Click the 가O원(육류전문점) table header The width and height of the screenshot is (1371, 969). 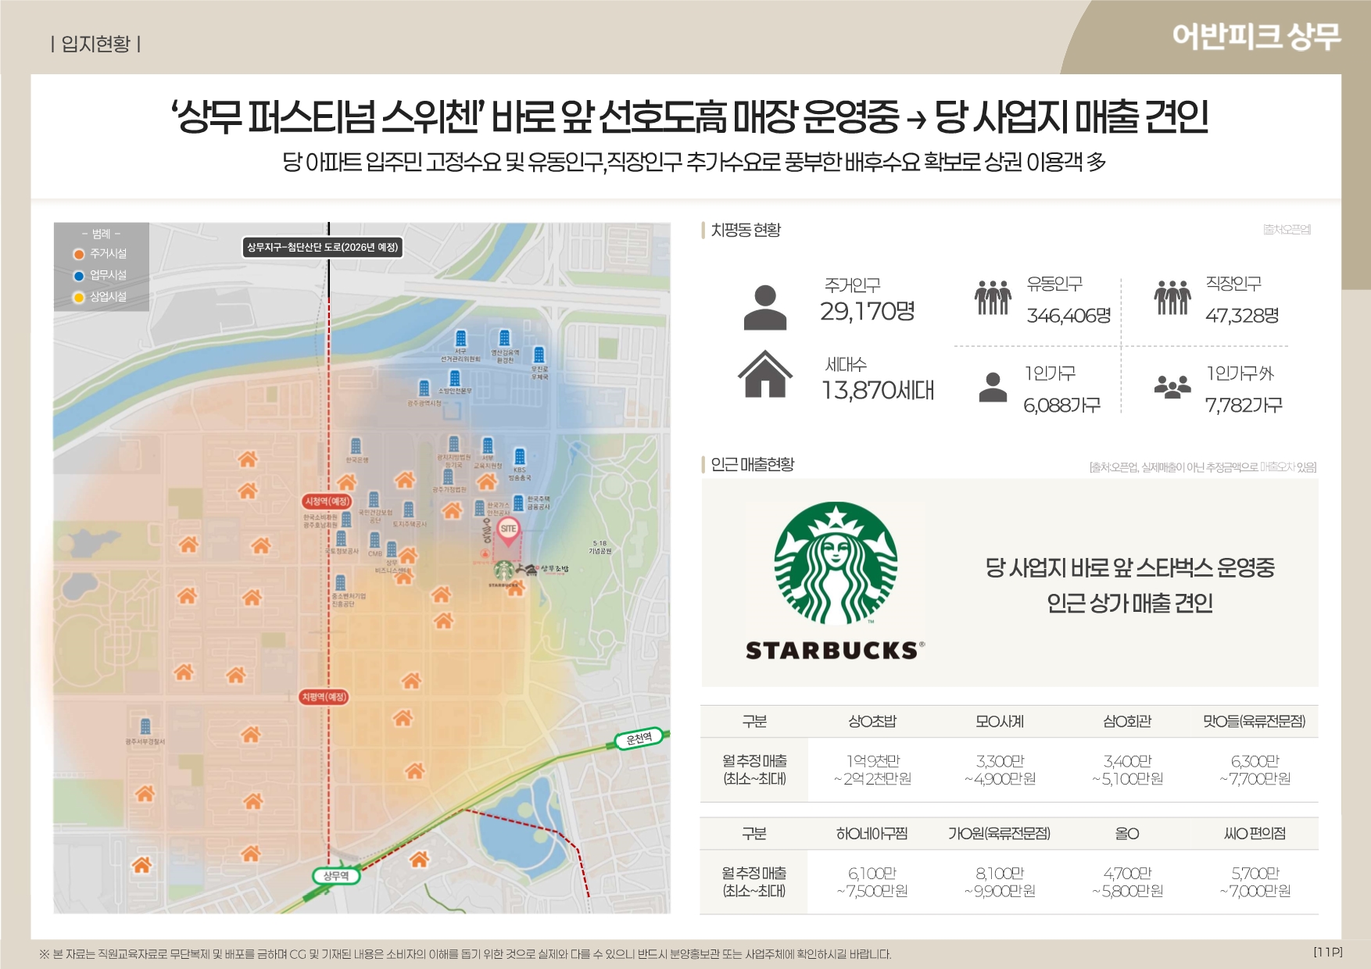(1000, 834)
